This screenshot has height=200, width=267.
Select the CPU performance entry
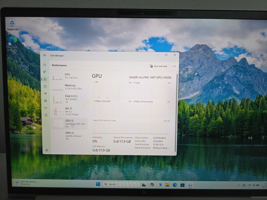point(69,76)
